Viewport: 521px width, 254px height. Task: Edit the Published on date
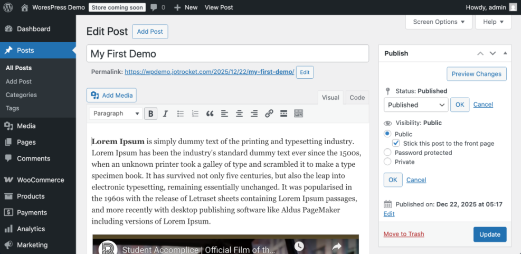click(389, 214)
